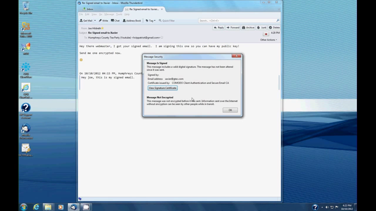Fetch new messages with Get Mail
This screenshot has height=211, width=376.
86,21
